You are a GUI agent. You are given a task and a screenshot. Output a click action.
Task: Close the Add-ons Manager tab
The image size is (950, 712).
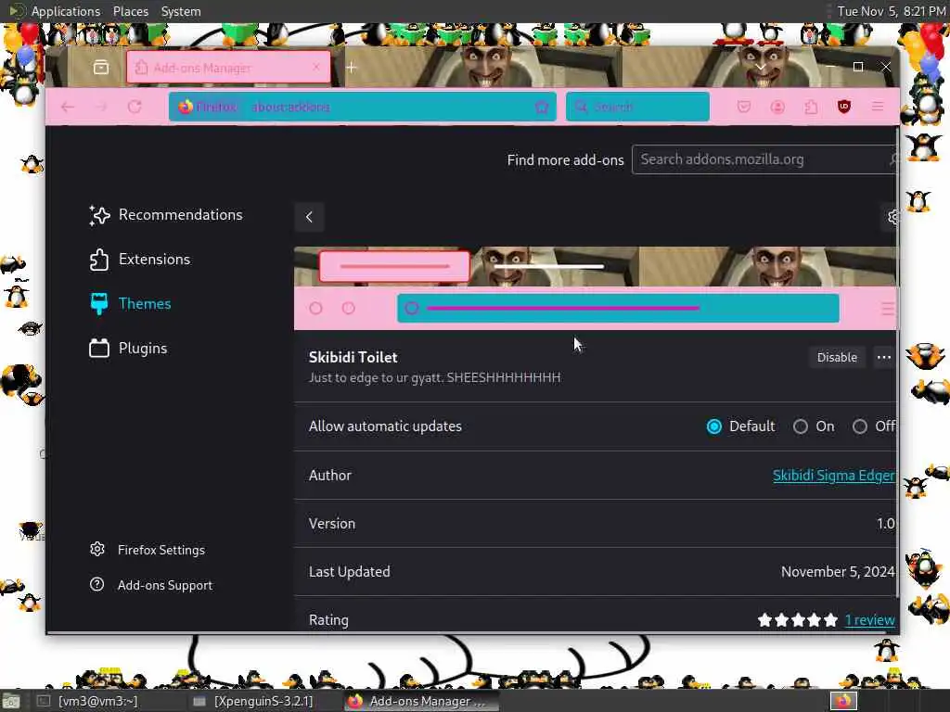315,67
